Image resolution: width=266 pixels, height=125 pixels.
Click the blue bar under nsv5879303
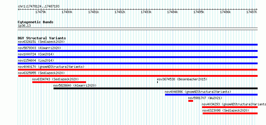(137, 51)
